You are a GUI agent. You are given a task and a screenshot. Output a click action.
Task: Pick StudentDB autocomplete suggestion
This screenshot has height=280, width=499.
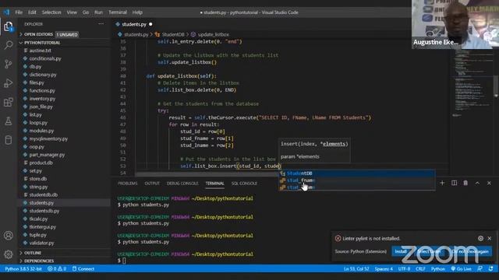point(357,173)
